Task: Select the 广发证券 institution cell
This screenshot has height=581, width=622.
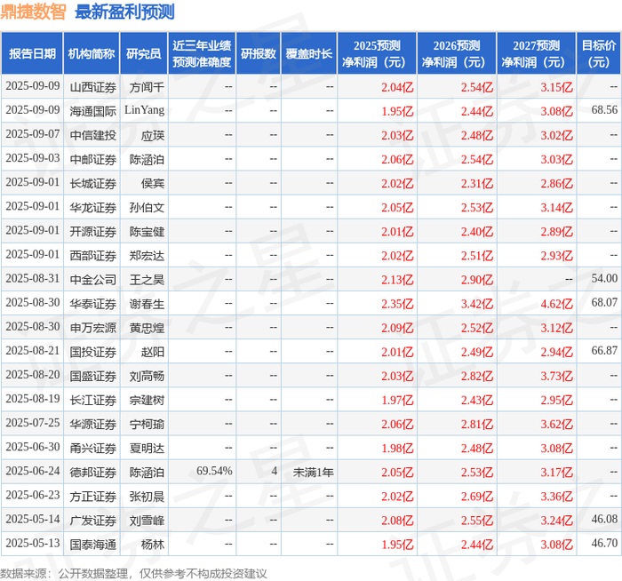Action: pos(92,521)
